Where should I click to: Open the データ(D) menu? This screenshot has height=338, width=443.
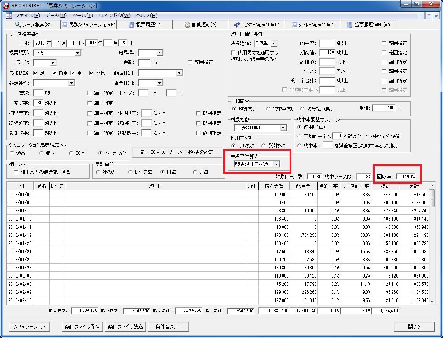click(56, 16)
